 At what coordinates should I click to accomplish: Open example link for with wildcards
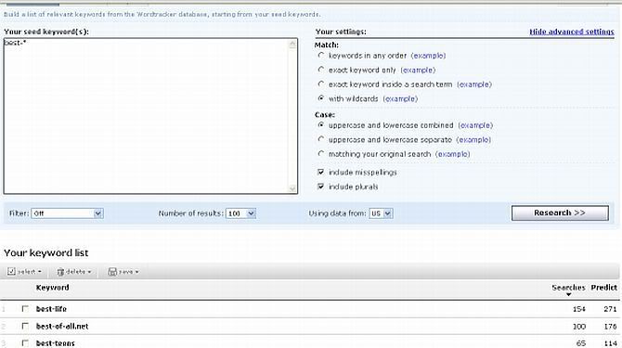[x=400, y=98]
